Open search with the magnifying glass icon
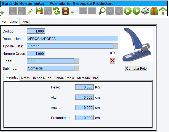This screenshot has height=132, width=169. point(102,11)
